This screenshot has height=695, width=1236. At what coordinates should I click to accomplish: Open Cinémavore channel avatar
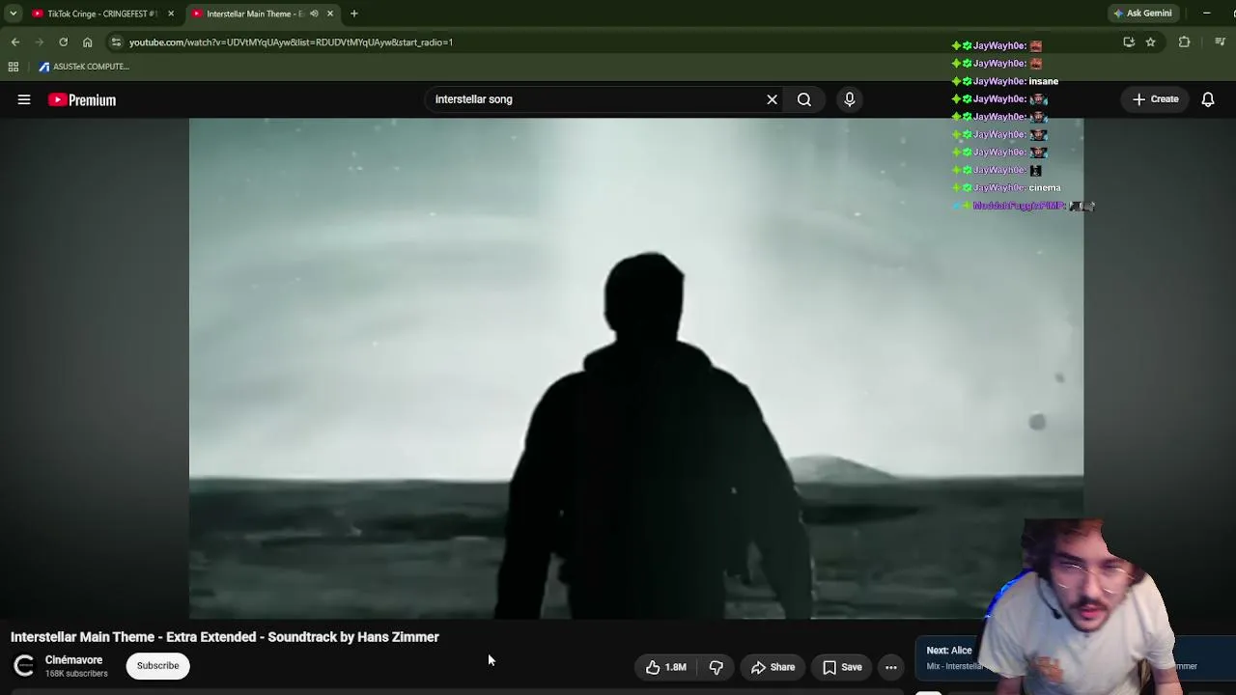tap(24, 666)
